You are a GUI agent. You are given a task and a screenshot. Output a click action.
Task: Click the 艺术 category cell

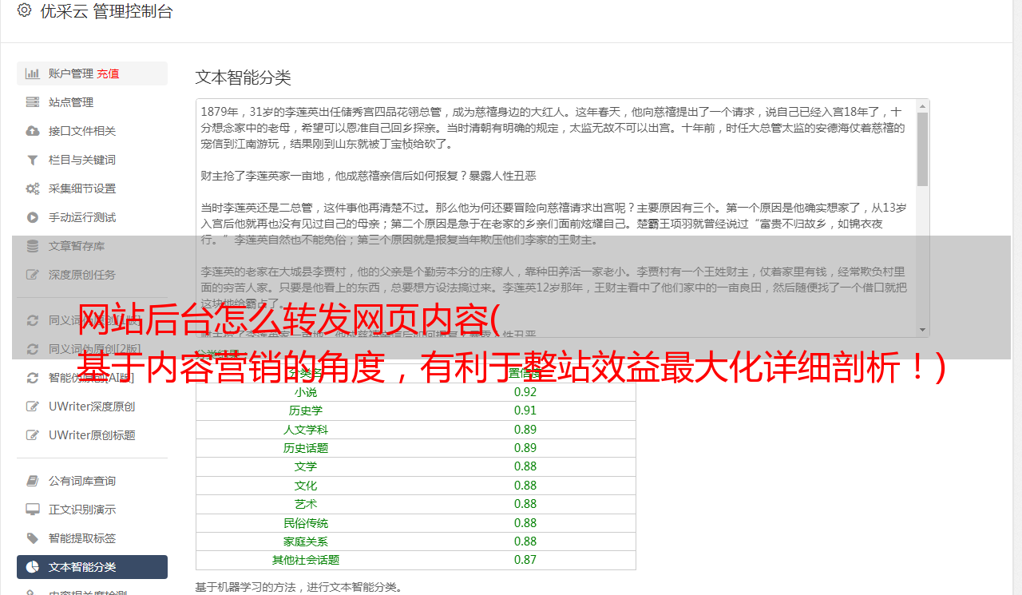tap(305, 504)
